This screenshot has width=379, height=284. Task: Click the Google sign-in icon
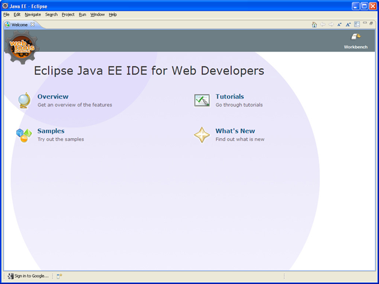[10, 276]
